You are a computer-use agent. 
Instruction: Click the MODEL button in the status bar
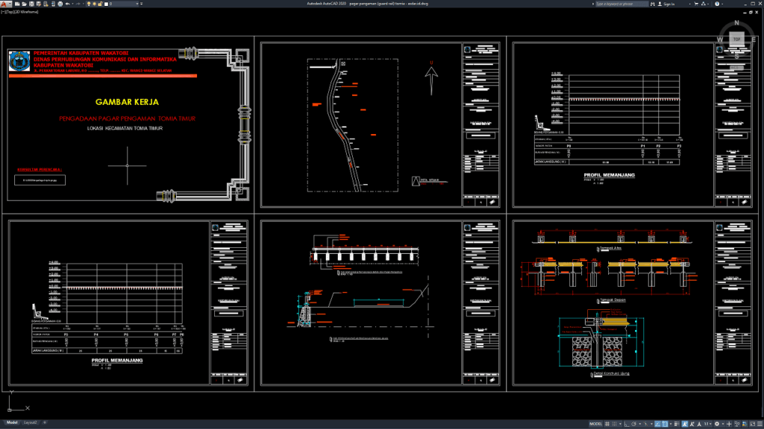[595, 425]
